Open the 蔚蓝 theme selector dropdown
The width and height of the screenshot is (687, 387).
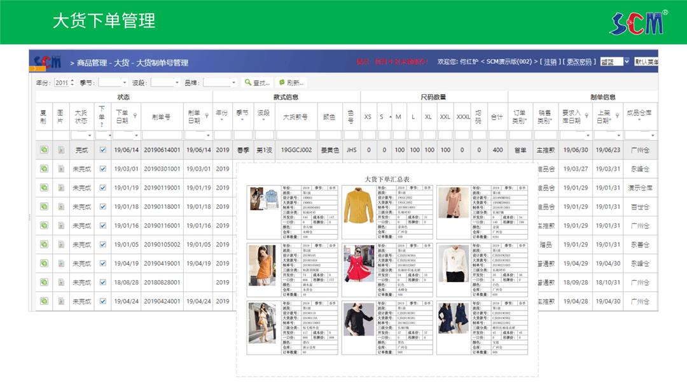(x=614, y=62)
